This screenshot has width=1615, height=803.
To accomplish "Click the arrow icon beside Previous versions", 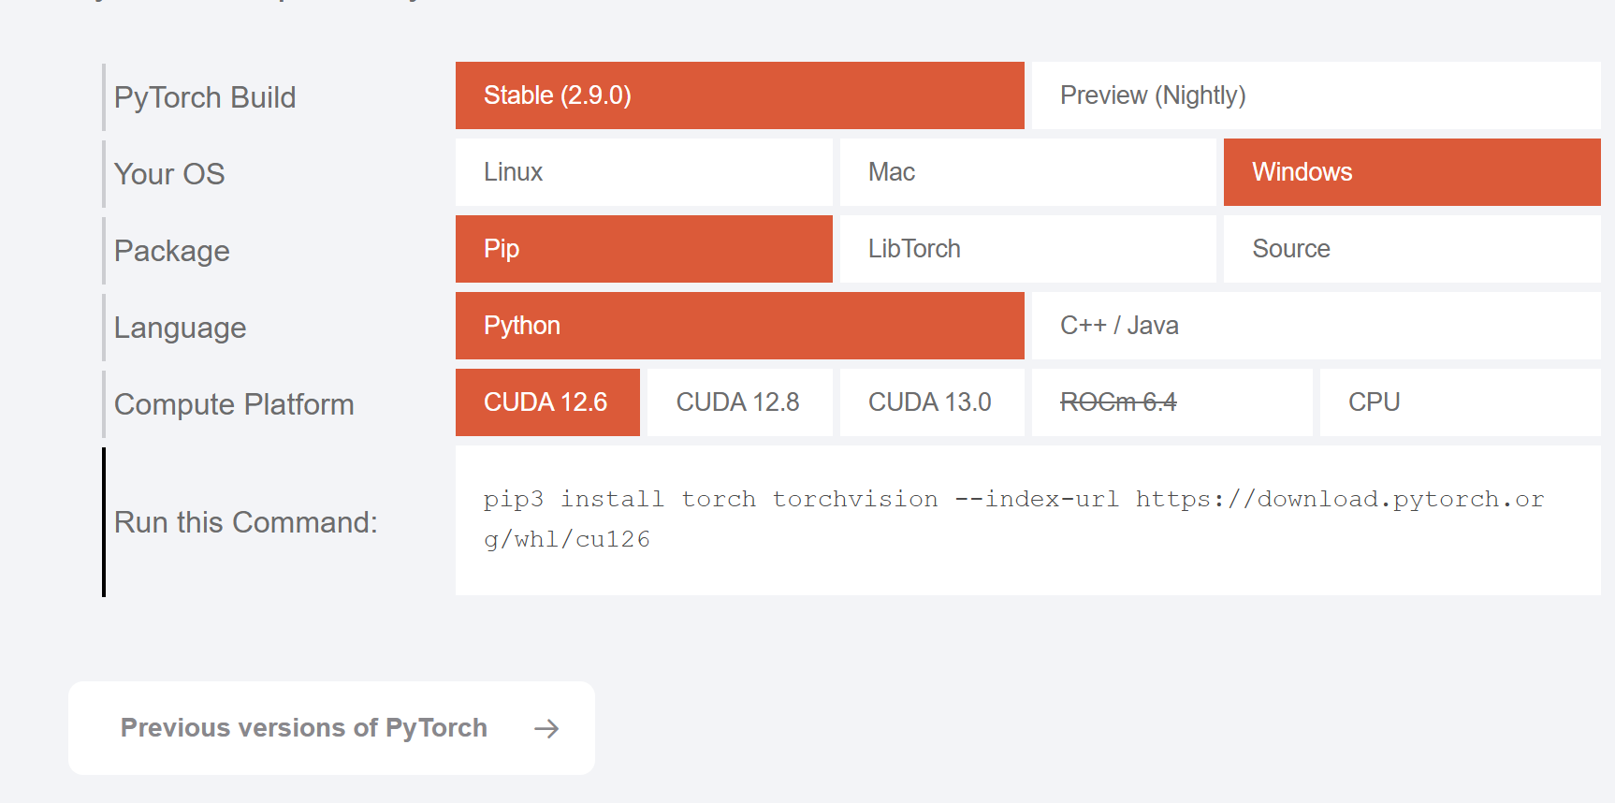I will point(546,729).
